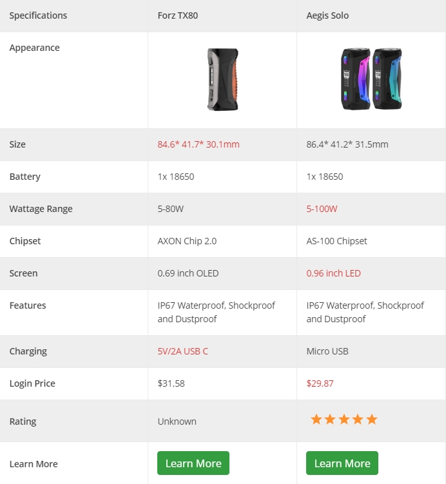Click Learn More button for Aegis Solo
Image resolution: width=446 pixels, height=484 pixels.
[x=342, y=463]
